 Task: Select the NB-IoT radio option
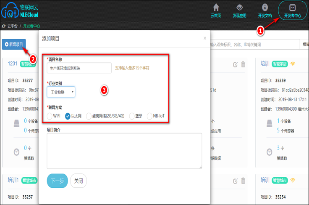point(149,116)
